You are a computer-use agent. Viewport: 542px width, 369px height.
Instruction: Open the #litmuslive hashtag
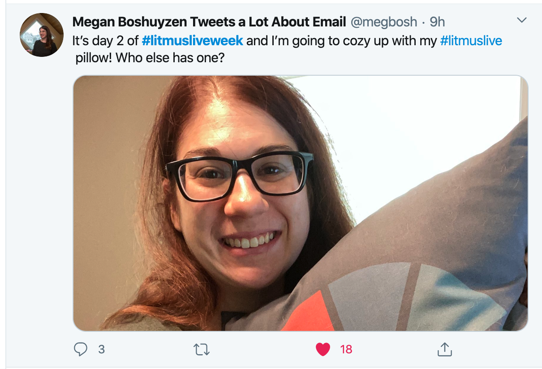click(x=471, y=41)
